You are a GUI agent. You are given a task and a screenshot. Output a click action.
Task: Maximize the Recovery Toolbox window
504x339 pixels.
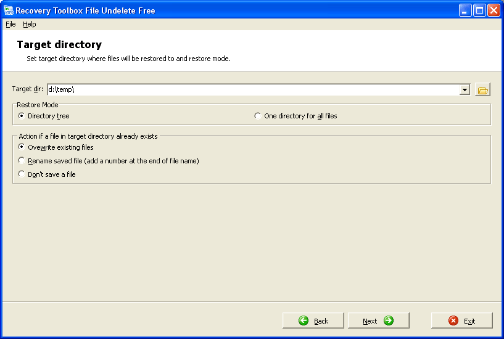click(479, 10)
